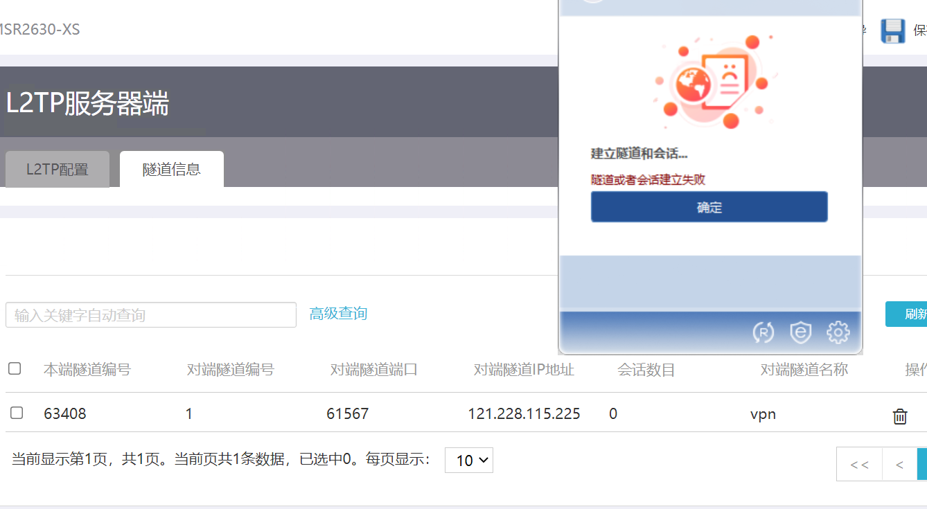Viewport: 927px width, 509px height.
Task: Click peer tunnel port value 61567
Action: point(348,414)
